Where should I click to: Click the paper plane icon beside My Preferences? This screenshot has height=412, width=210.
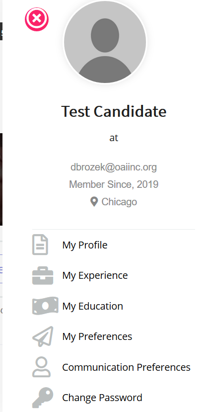43,336
